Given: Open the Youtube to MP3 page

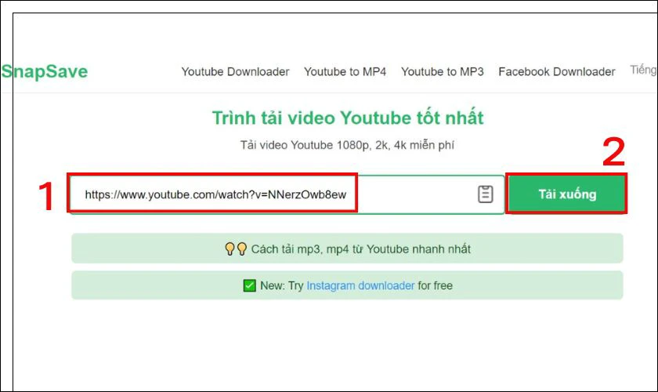Looking at the screenshot, I should point(443,72).
